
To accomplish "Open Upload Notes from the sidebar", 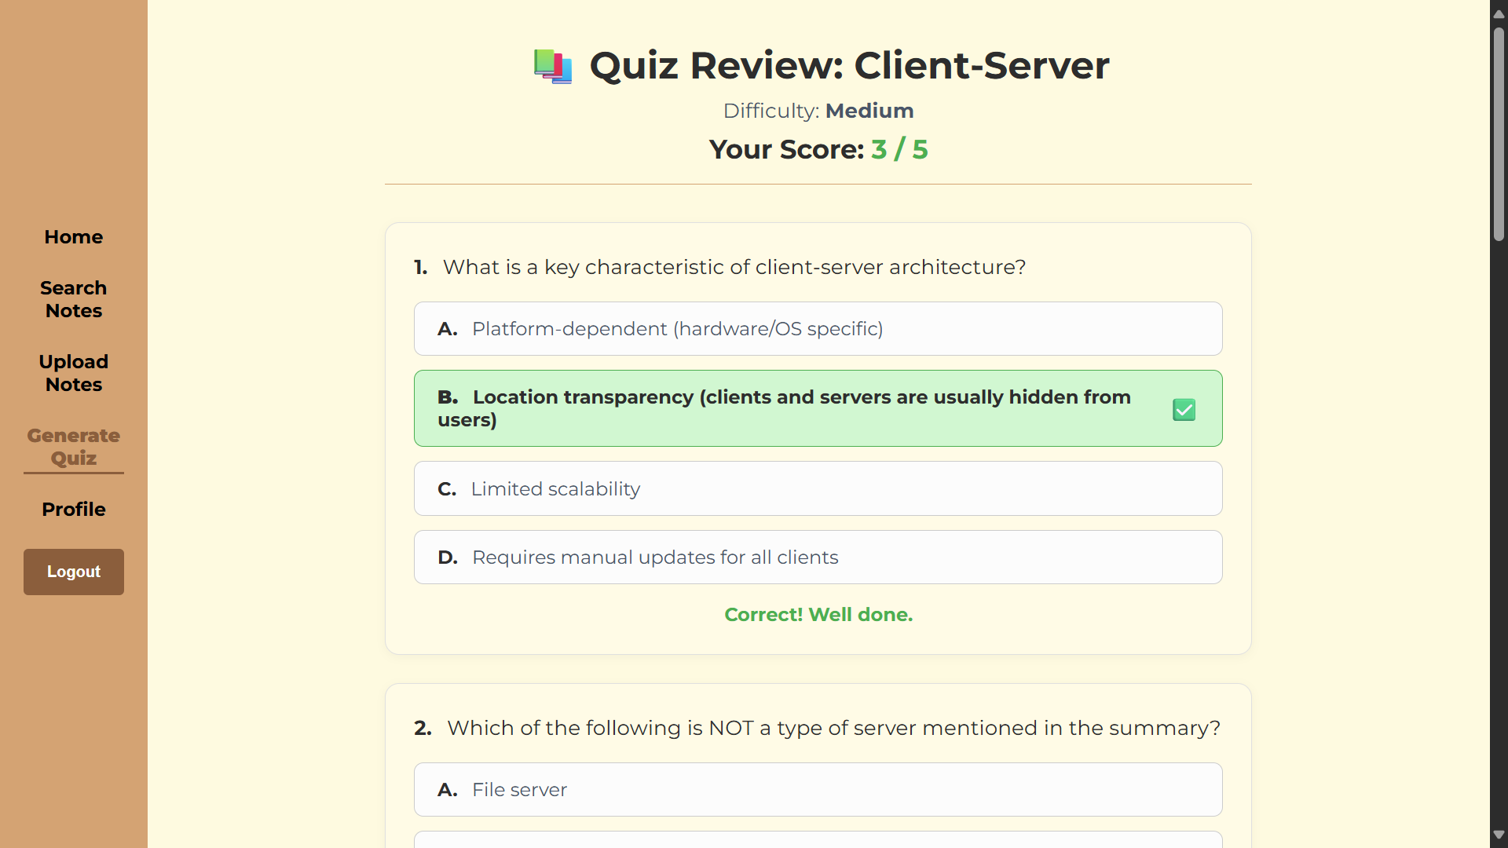I will pyautogui.click(x=73, y=372).
